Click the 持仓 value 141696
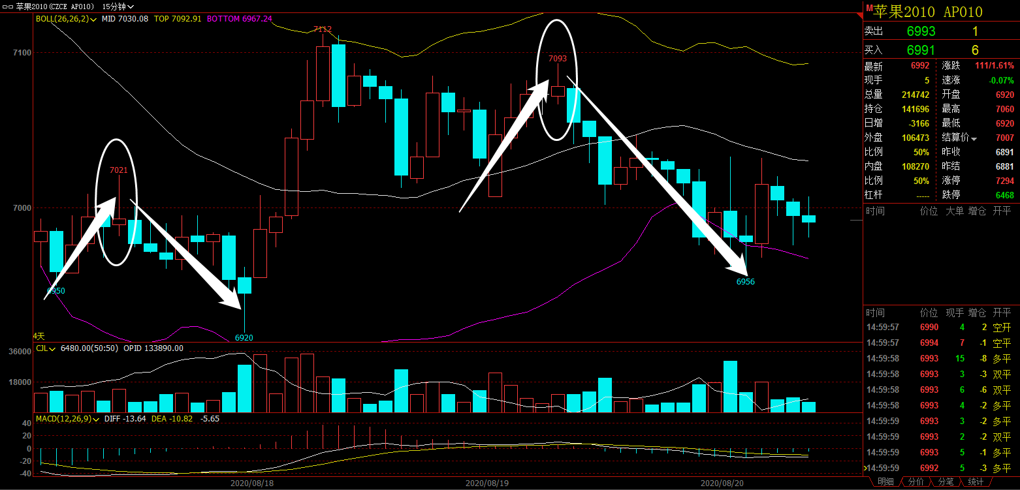The height and width of the screenshot is (490, 1020). pyautogui.click(x=915, y=109)
